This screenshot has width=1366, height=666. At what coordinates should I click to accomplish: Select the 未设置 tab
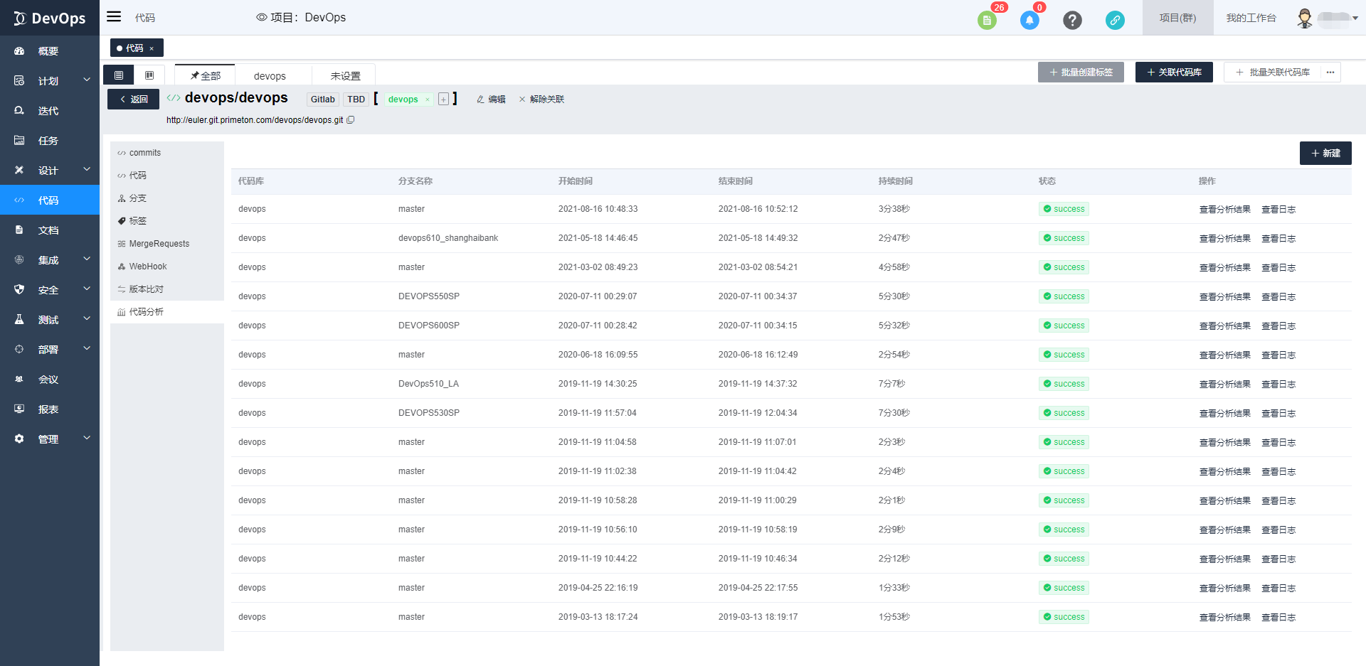[345, 76]
